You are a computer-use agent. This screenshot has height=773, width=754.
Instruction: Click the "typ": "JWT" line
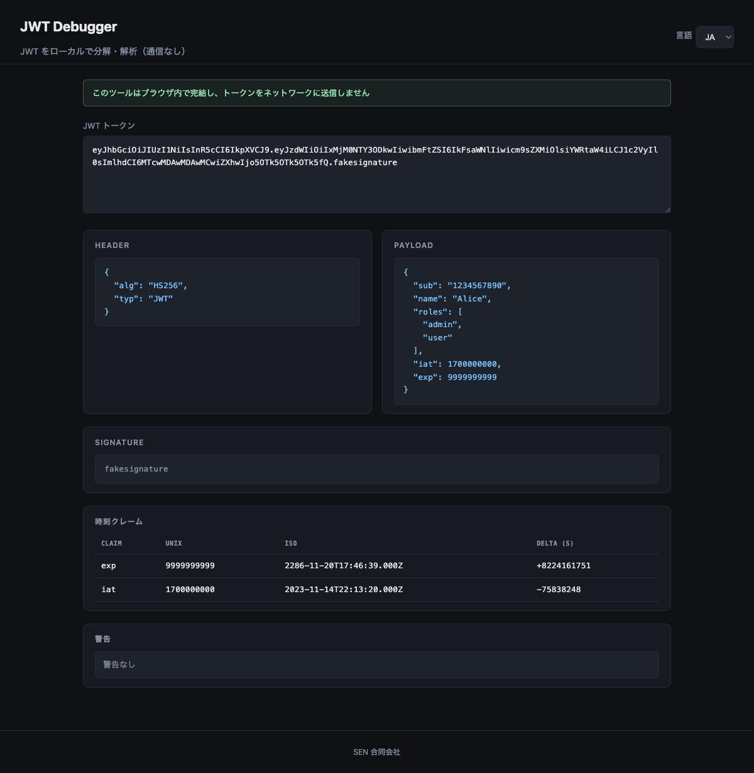tap(143, 299)
